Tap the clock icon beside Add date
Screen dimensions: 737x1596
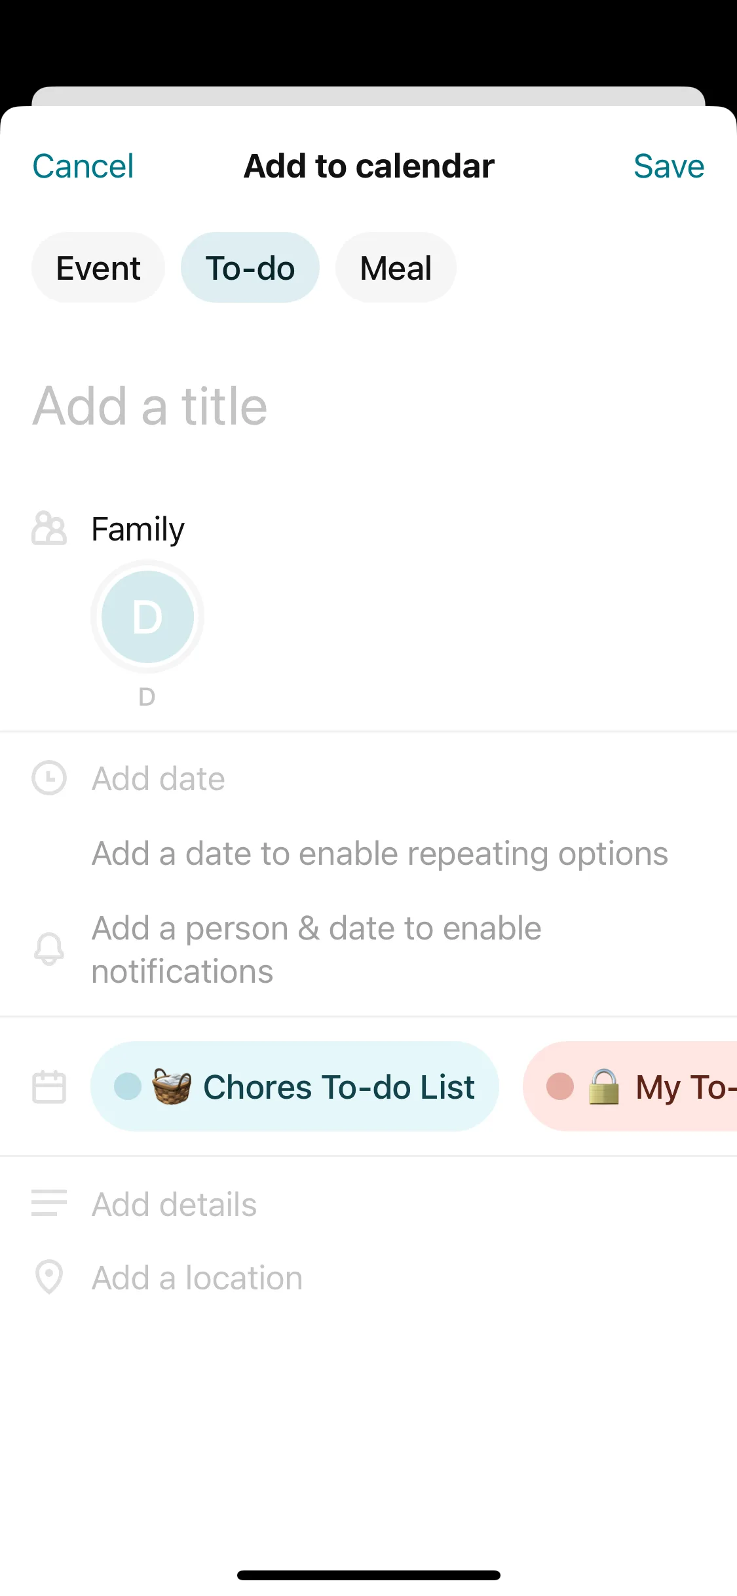pos(49,778)
